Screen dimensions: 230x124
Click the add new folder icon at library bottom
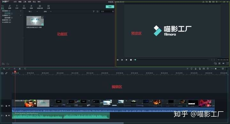[3, 64]
